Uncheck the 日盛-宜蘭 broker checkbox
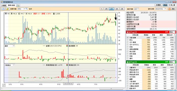The width and height of the screenshot is (177, 91). pos(128,38)
